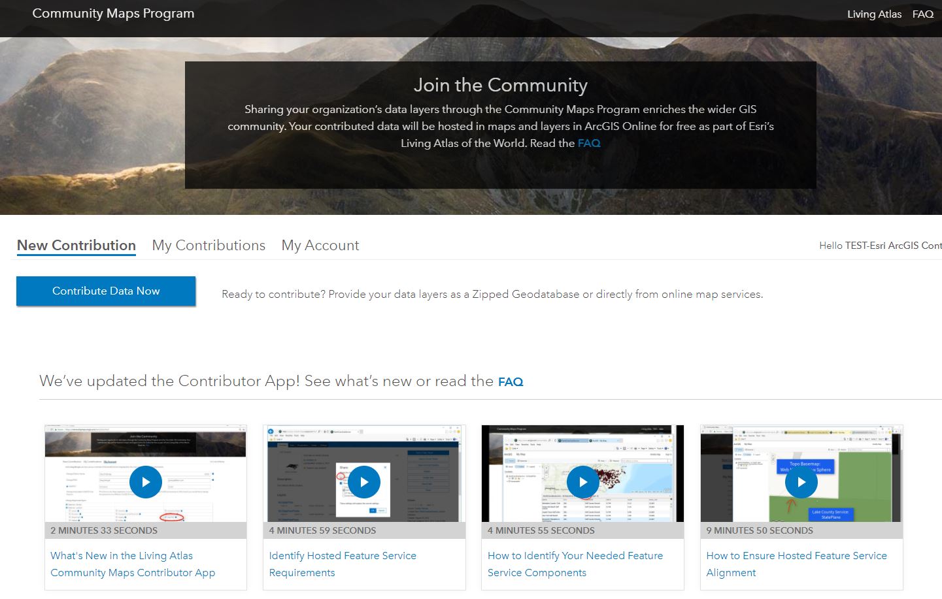Click the "9 MINUTES 50 SECONDS" duration label
This screenshot has height=599, width=942.
coord(760,530)
